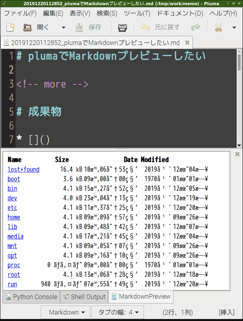Open the lib directory link
Viewport: 243px width, 321px height.
click(12, 227)
